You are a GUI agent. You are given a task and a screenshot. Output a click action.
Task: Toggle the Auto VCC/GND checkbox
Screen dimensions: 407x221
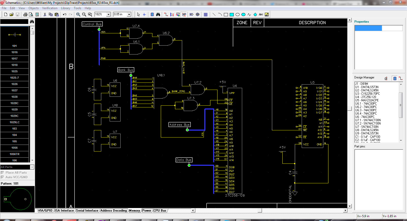point(2,177)
